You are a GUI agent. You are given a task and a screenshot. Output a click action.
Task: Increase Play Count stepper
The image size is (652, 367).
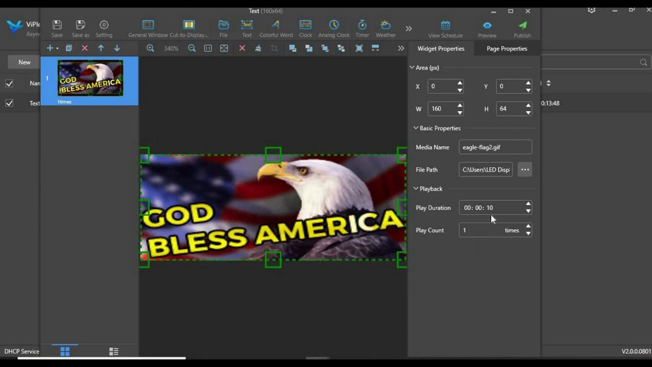pyautogui.click(x=528, y=227)
